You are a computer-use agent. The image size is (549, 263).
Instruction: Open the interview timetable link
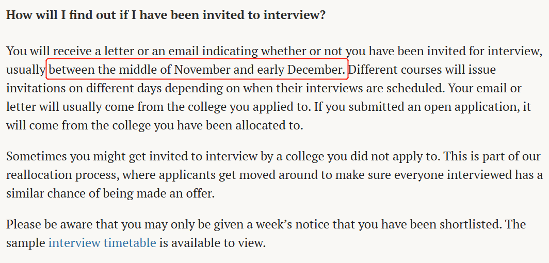point(102,242)
